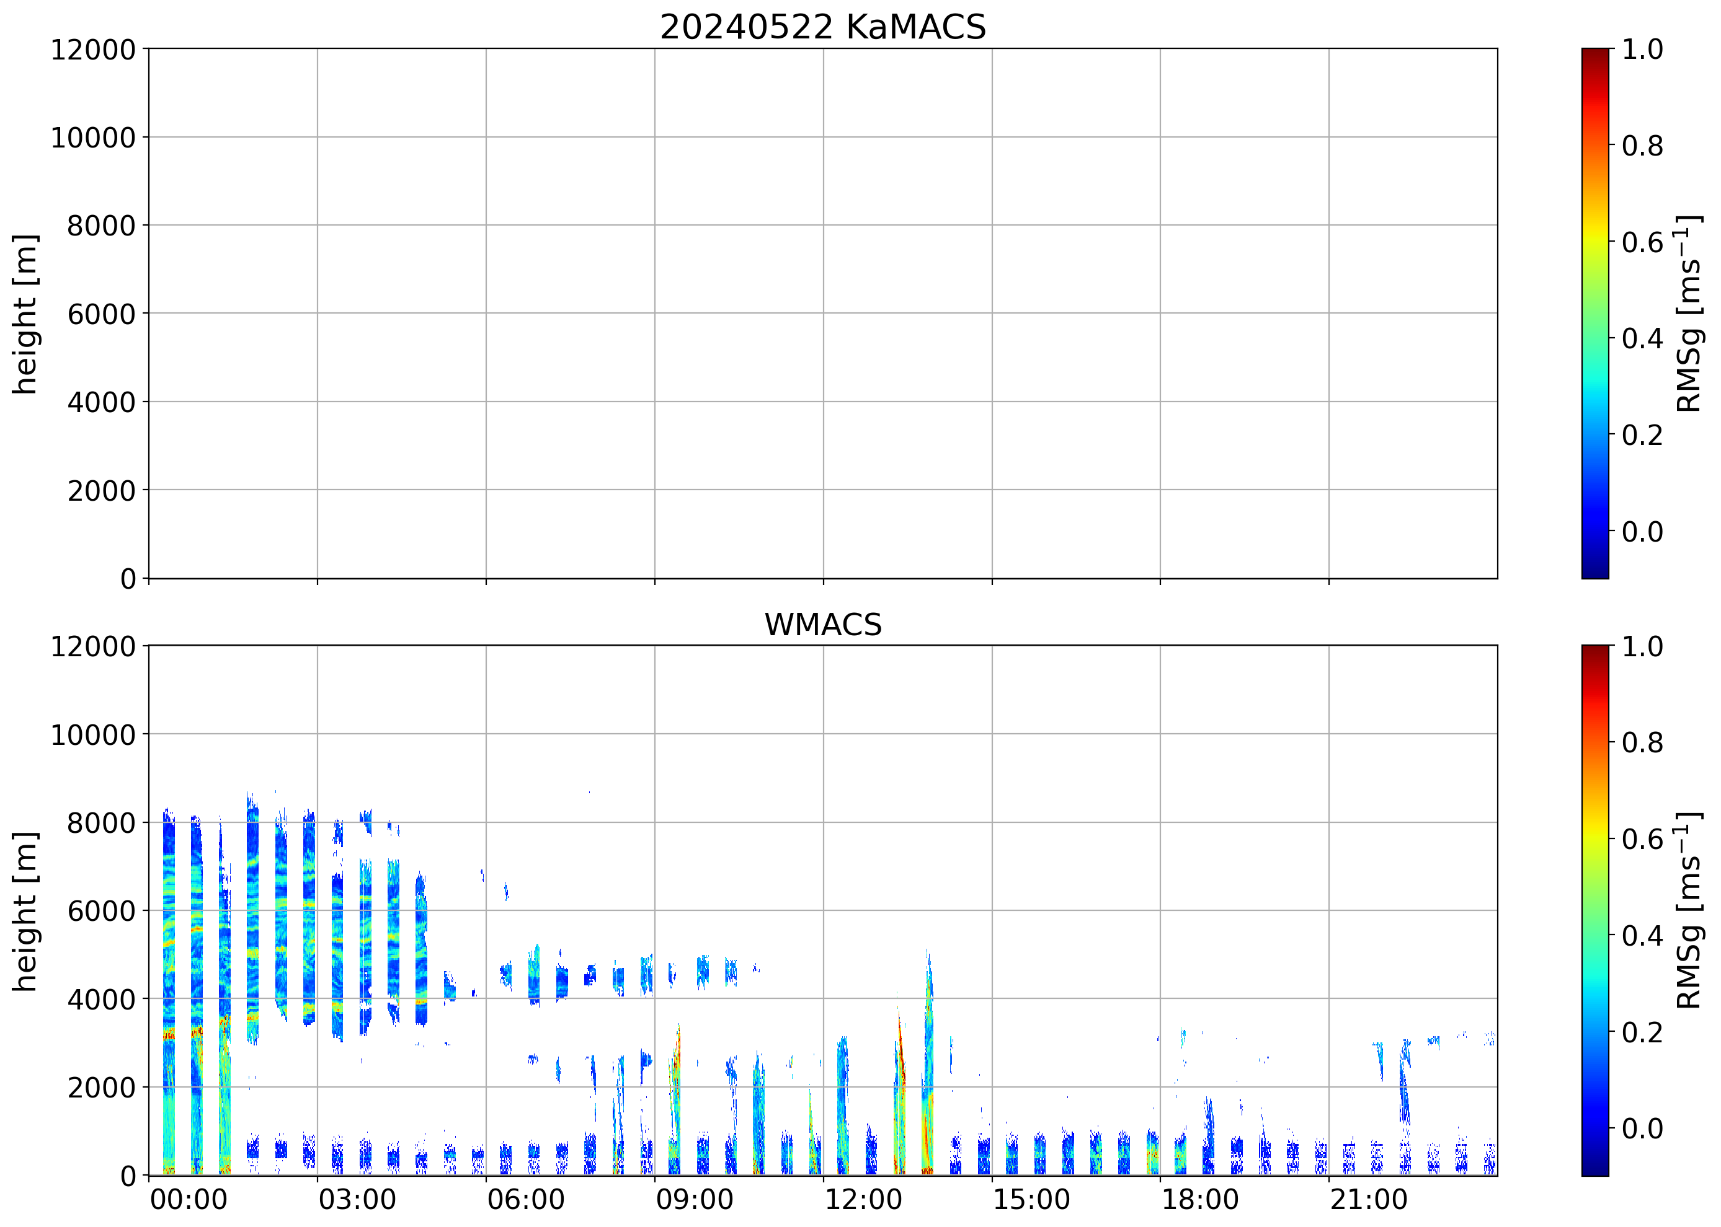This screenshot has width=1721, height=1227.
Task: Click the top plot height [m] axis label
Action: click(x=25, y=314)
